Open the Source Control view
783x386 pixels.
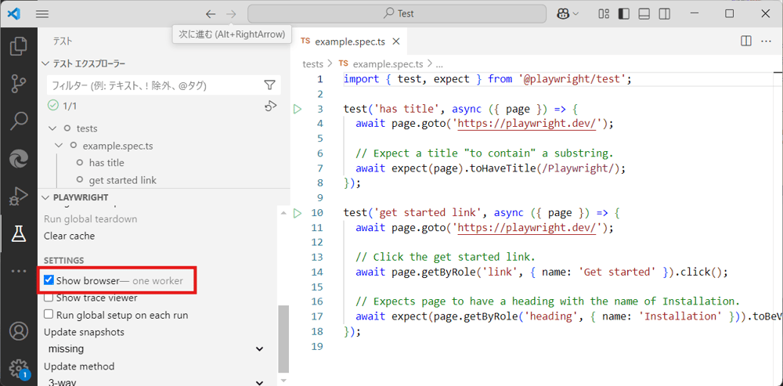pyautogui.click(x=19, y=84)
